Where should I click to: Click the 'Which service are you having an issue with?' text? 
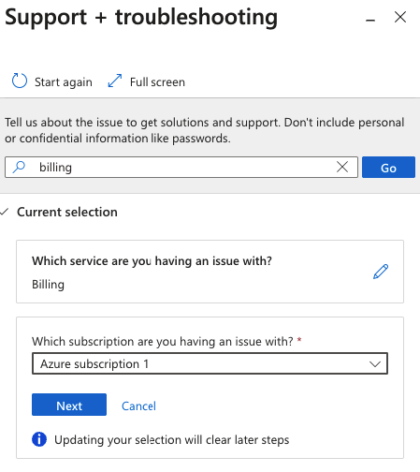click(152, 260)
